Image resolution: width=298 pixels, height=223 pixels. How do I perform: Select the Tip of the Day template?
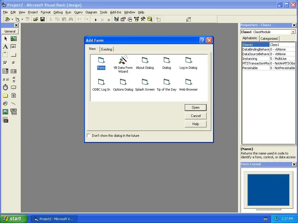coord(166,85)
